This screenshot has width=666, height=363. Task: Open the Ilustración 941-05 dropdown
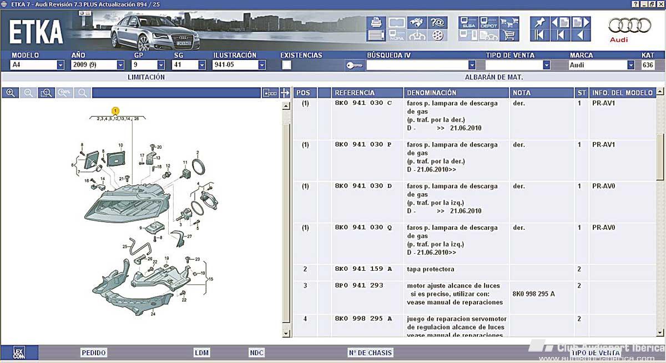click(262, 65)
